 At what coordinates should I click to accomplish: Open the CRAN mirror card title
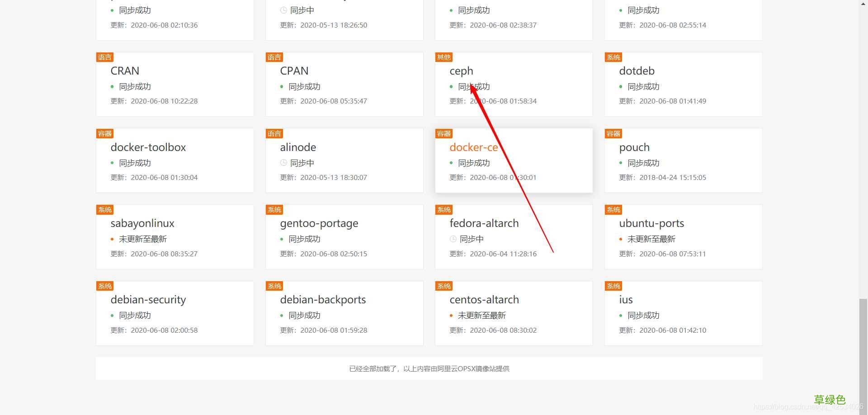coord(125,71)
